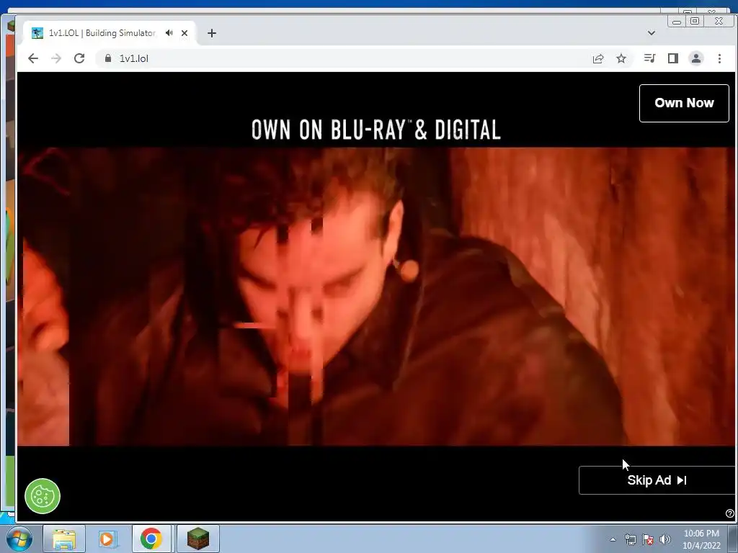Open Chrome profile avatar menu

(696, 58)
